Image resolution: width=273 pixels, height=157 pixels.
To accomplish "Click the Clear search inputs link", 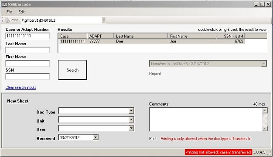I will pos(21,87).
